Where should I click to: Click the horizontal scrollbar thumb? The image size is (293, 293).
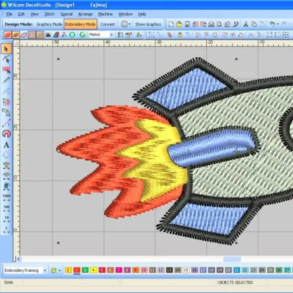(x=232, y=259)
